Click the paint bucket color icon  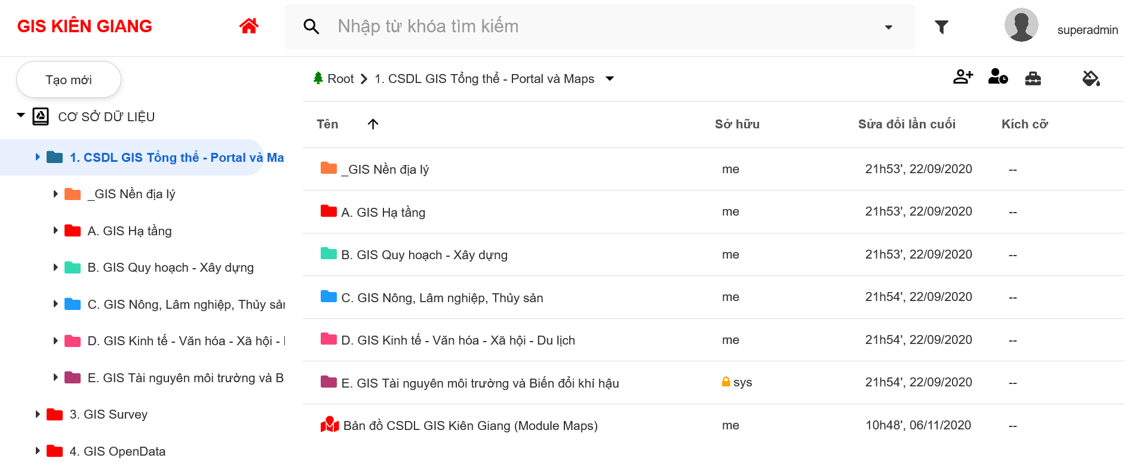pyautogui.click(x=1091, y=78)
